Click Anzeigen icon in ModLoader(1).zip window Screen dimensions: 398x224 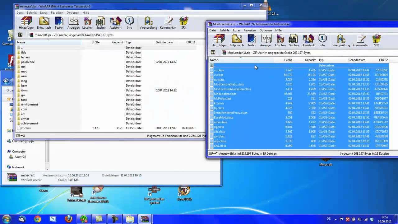point(266,40)
